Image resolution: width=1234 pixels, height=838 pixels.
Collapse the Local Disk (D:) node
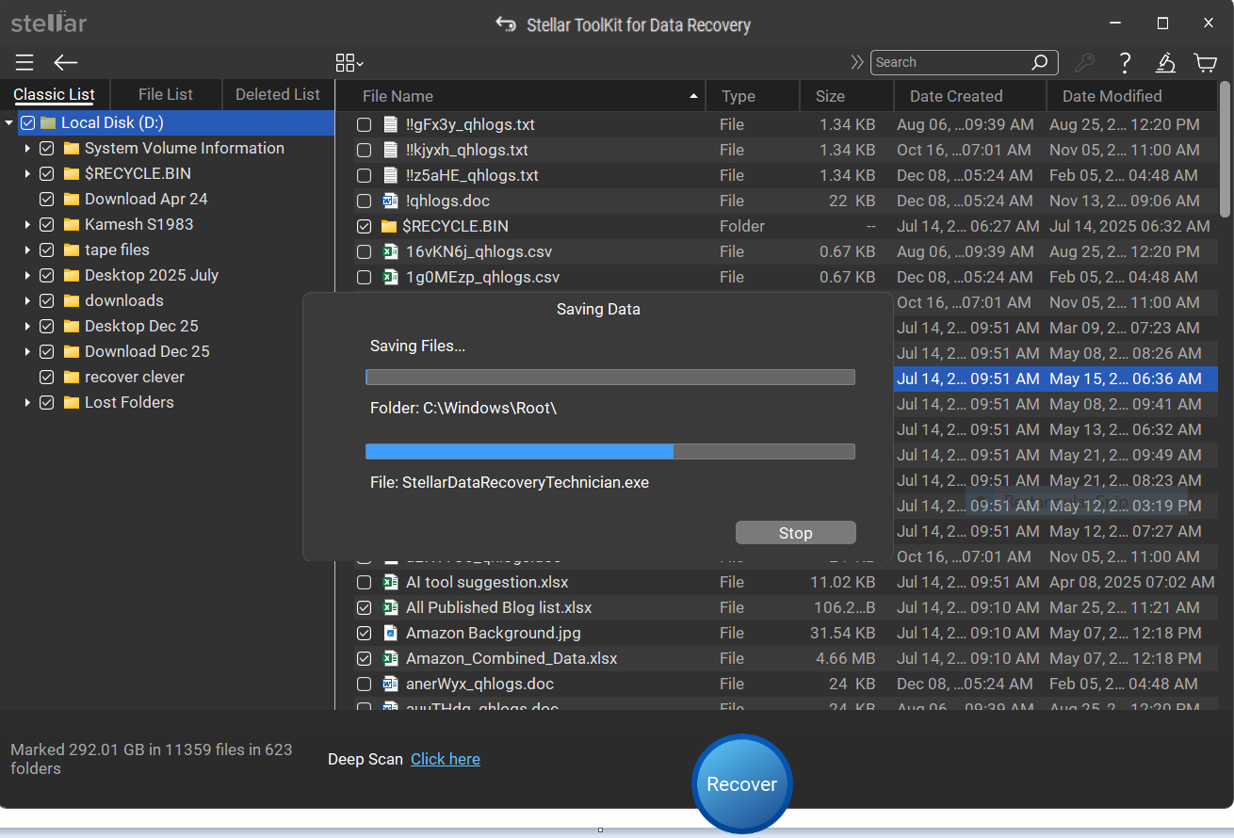pos(9,122)
